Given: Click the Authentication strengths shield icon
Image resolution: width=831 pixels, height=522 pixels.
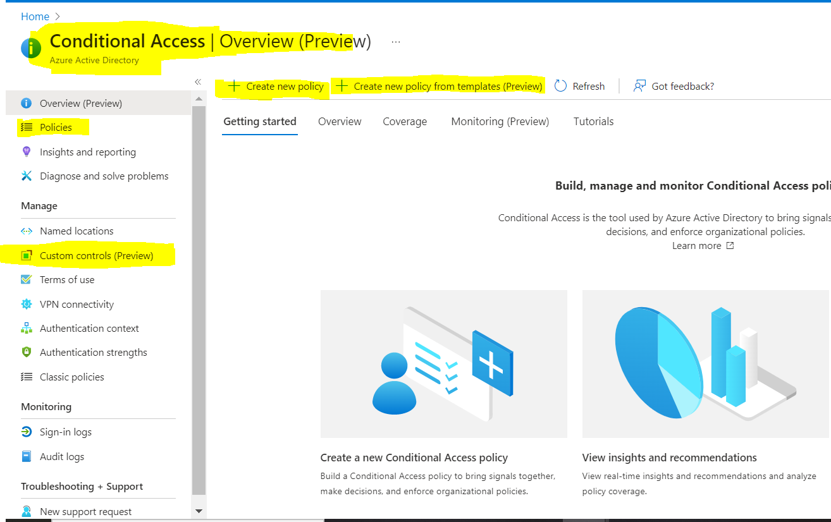Looking at the screenshot, I should [26, 352].
